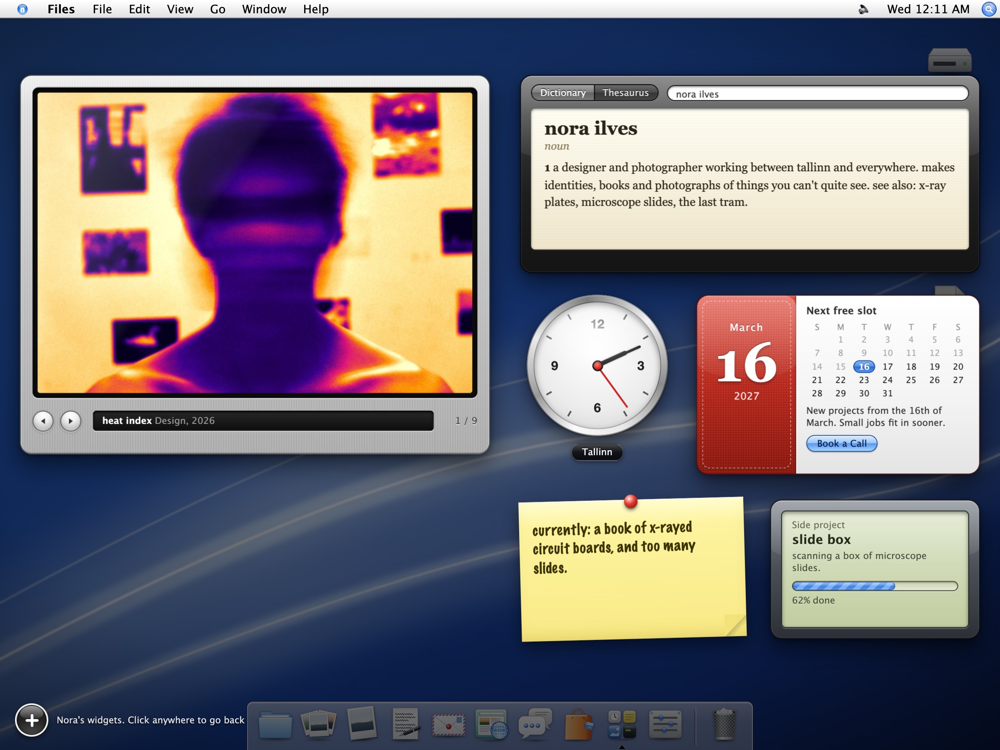Click the dictionary search field with 'nora ilves'

pos(818,94)
